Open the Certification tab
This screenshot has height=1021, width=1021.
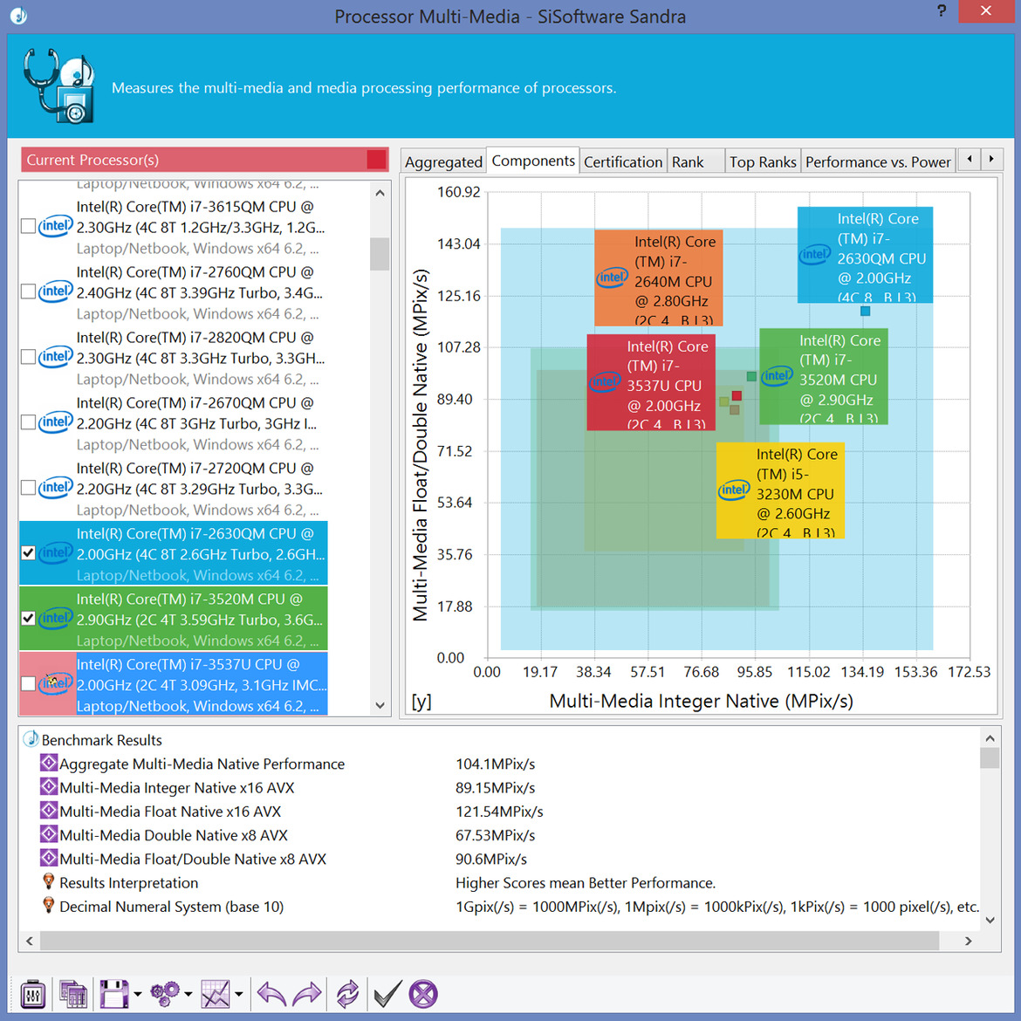coord(623,161)
